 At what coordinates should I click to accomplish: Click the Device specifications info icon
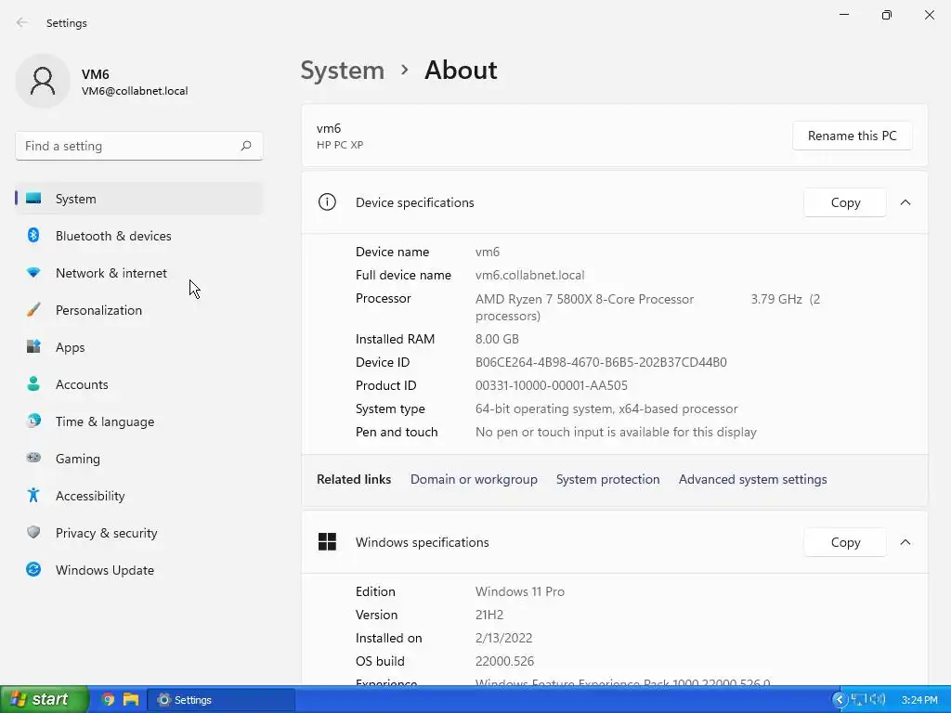[327, 201]
